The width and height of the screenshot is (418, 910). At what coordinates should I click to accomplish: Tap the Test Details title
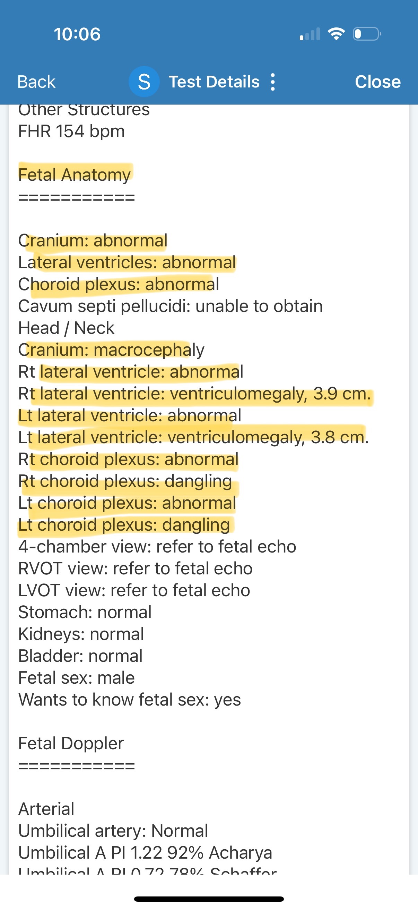point(214,82)
